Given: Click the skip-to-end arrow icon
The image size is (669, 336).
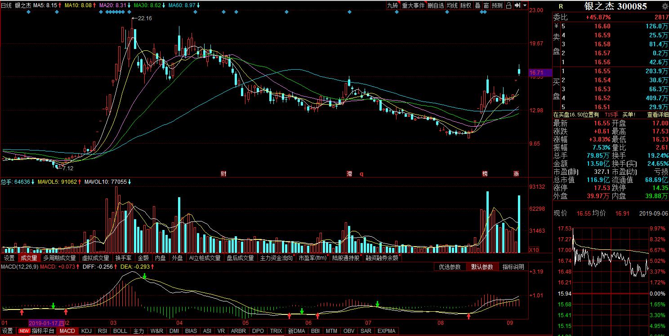Looking at the screenshot, I should (x=517, y=5).
